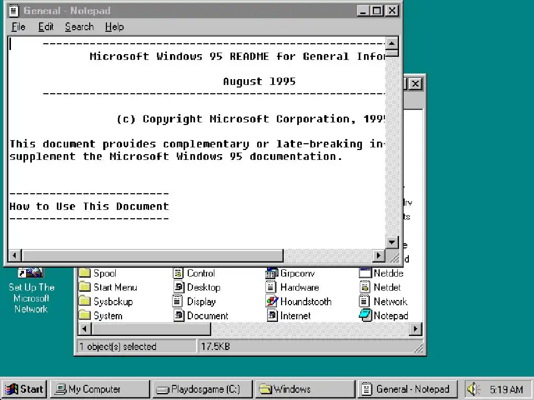Click '1 object(s) selected' status text
Screen dimensions: 534x400
click(x=118, y=346)
